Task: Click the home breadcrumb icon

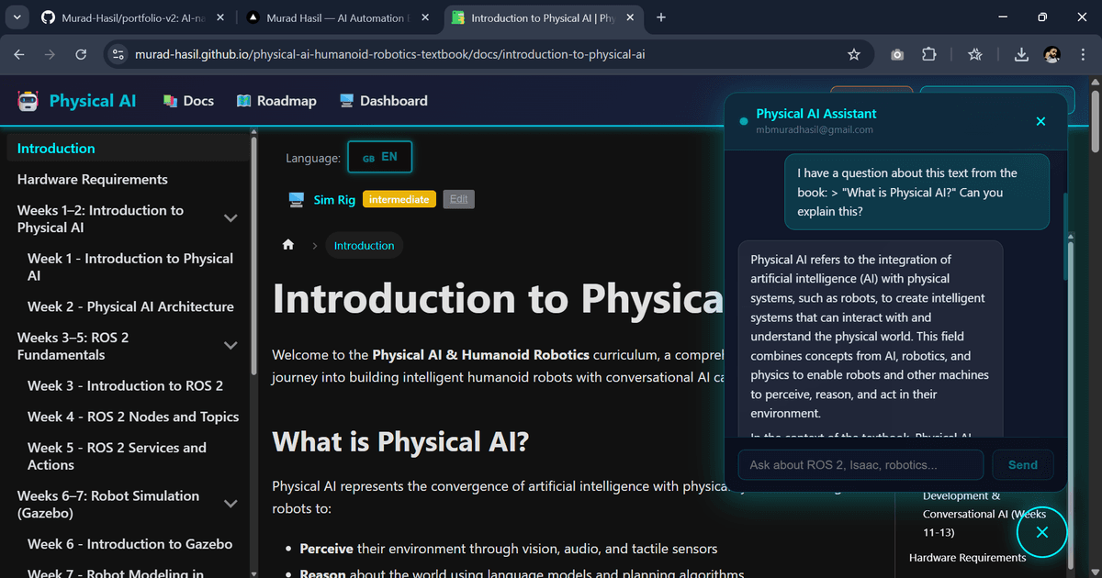Action: (288, 245)
